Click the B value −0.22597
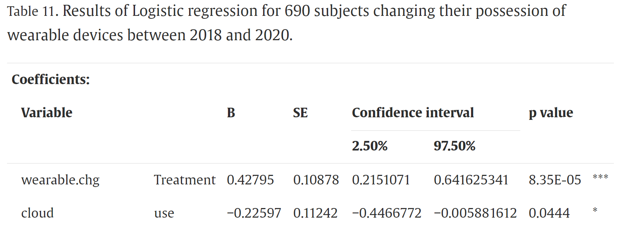This screenshot has width=622, height=232. 254,213
